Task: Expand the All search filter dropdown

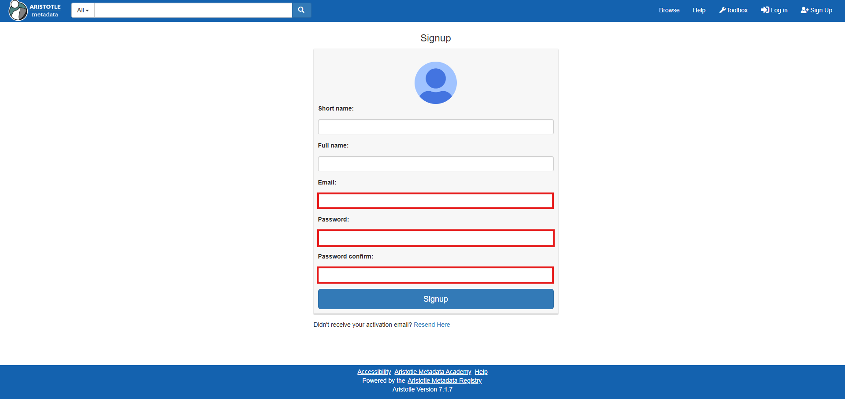Action: (x=83, y=10)
